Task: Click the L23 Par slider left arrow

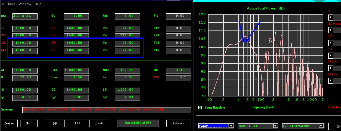Action: pos(330,81)
